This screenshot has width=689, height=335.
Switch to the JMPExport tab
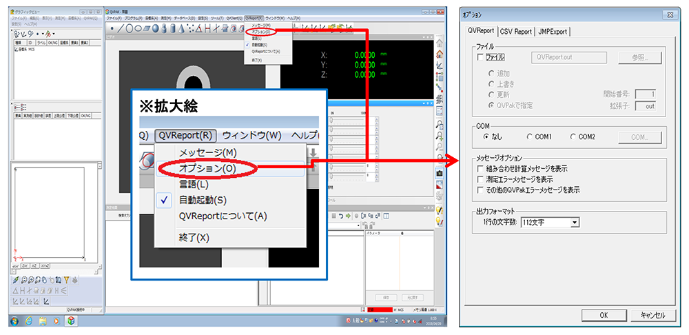(553, 32)
